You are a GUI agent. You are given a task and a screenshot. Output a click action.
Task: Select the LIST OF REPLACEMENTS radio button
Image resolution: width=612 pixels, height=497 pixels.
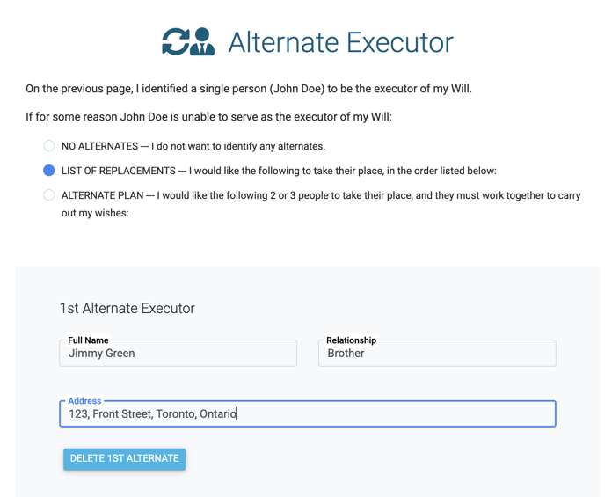click(48, 171)
